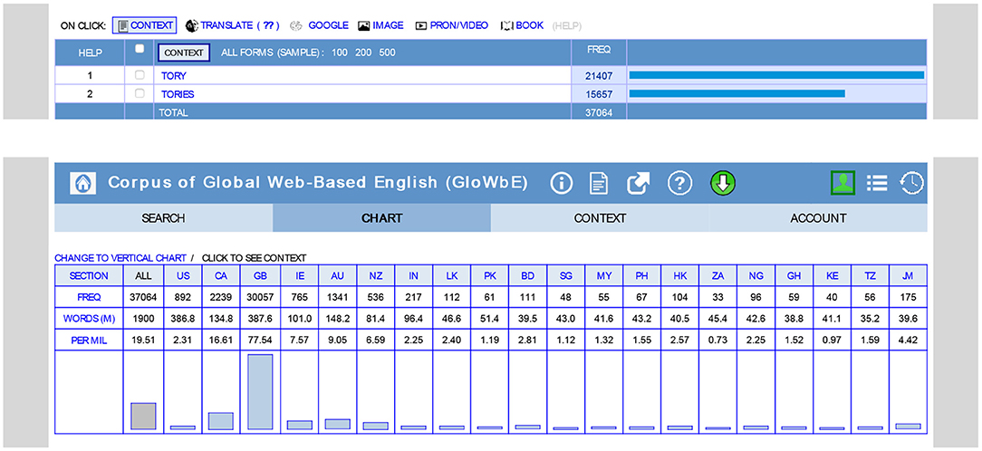The image size is (982, 451).
Task: Choose sample size 200
Action: [363, 53]
